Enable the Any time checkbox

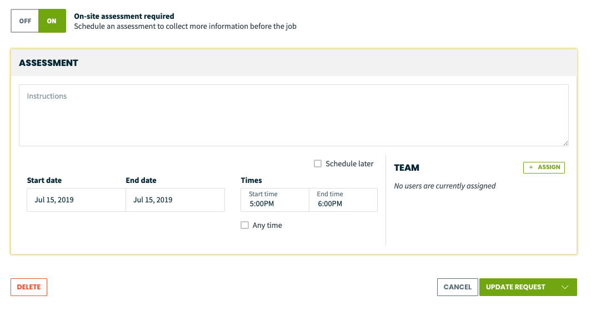point(244,225)
